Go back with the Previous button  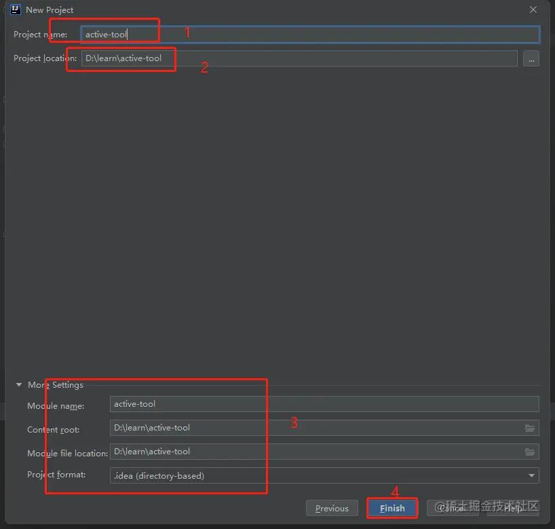[x=332, y=508]
